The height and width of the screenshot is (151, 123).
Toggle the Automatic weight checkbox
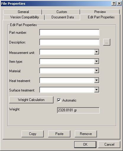(x=59, y=100)
